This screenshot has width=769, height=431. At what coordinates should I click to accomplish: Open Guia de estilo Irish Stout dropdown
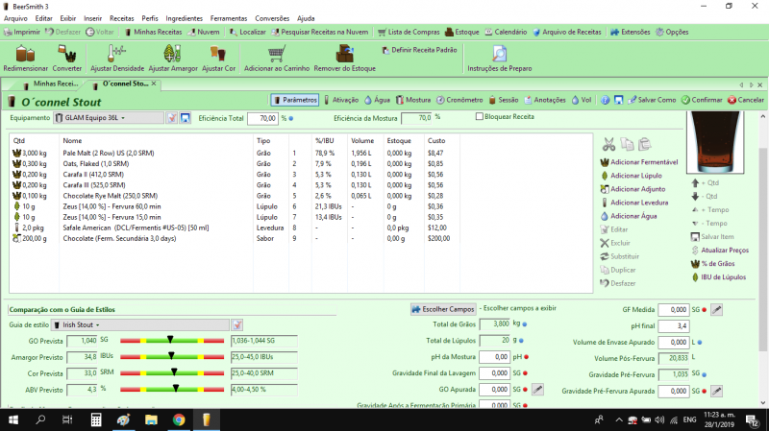tap(139, 324)
